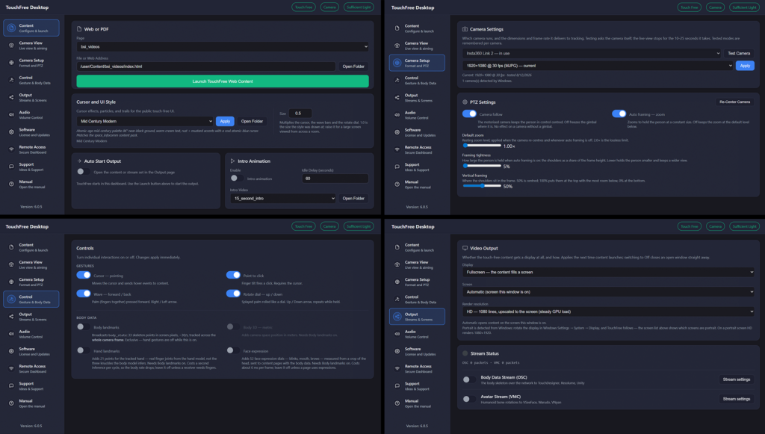The width and height of the screenshot is (765, 434).
Task: Click Content page icon in Camera Settings window sidebar
Action: [397, 28]
